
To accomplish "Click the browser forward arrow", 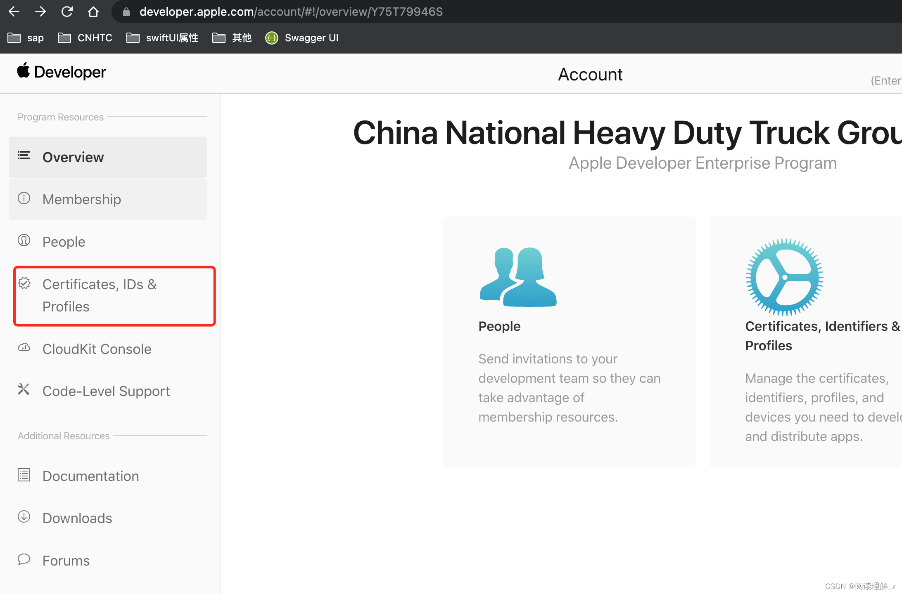I will pos(40,12).
